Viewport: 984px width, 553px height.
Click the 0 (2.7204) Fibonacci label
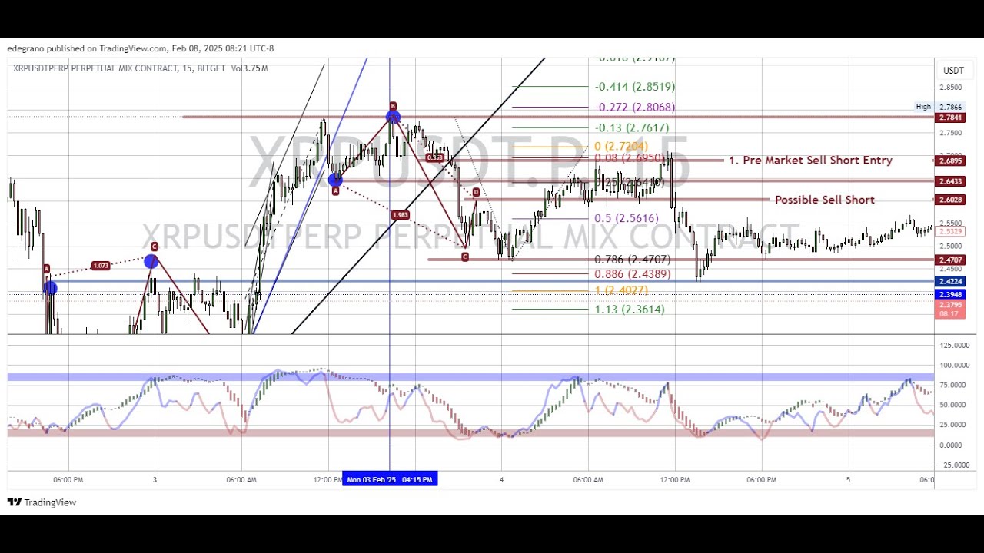click(x=621, y=146)
